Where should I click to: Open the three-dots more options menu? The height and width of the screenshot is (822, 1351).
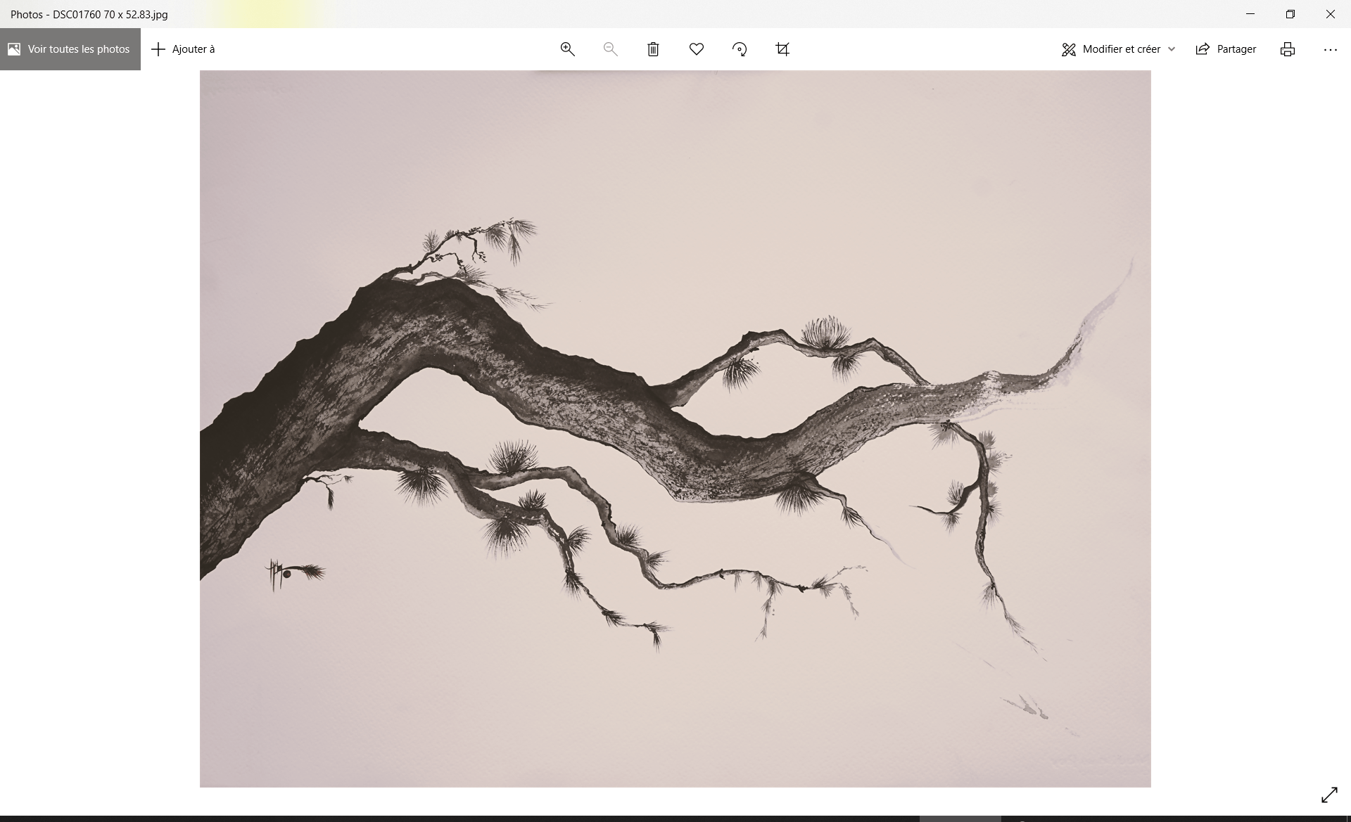1330,49
